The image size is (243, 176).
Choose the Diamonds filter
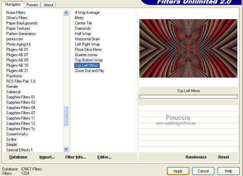pyautogui.click(x=83, y=28)
